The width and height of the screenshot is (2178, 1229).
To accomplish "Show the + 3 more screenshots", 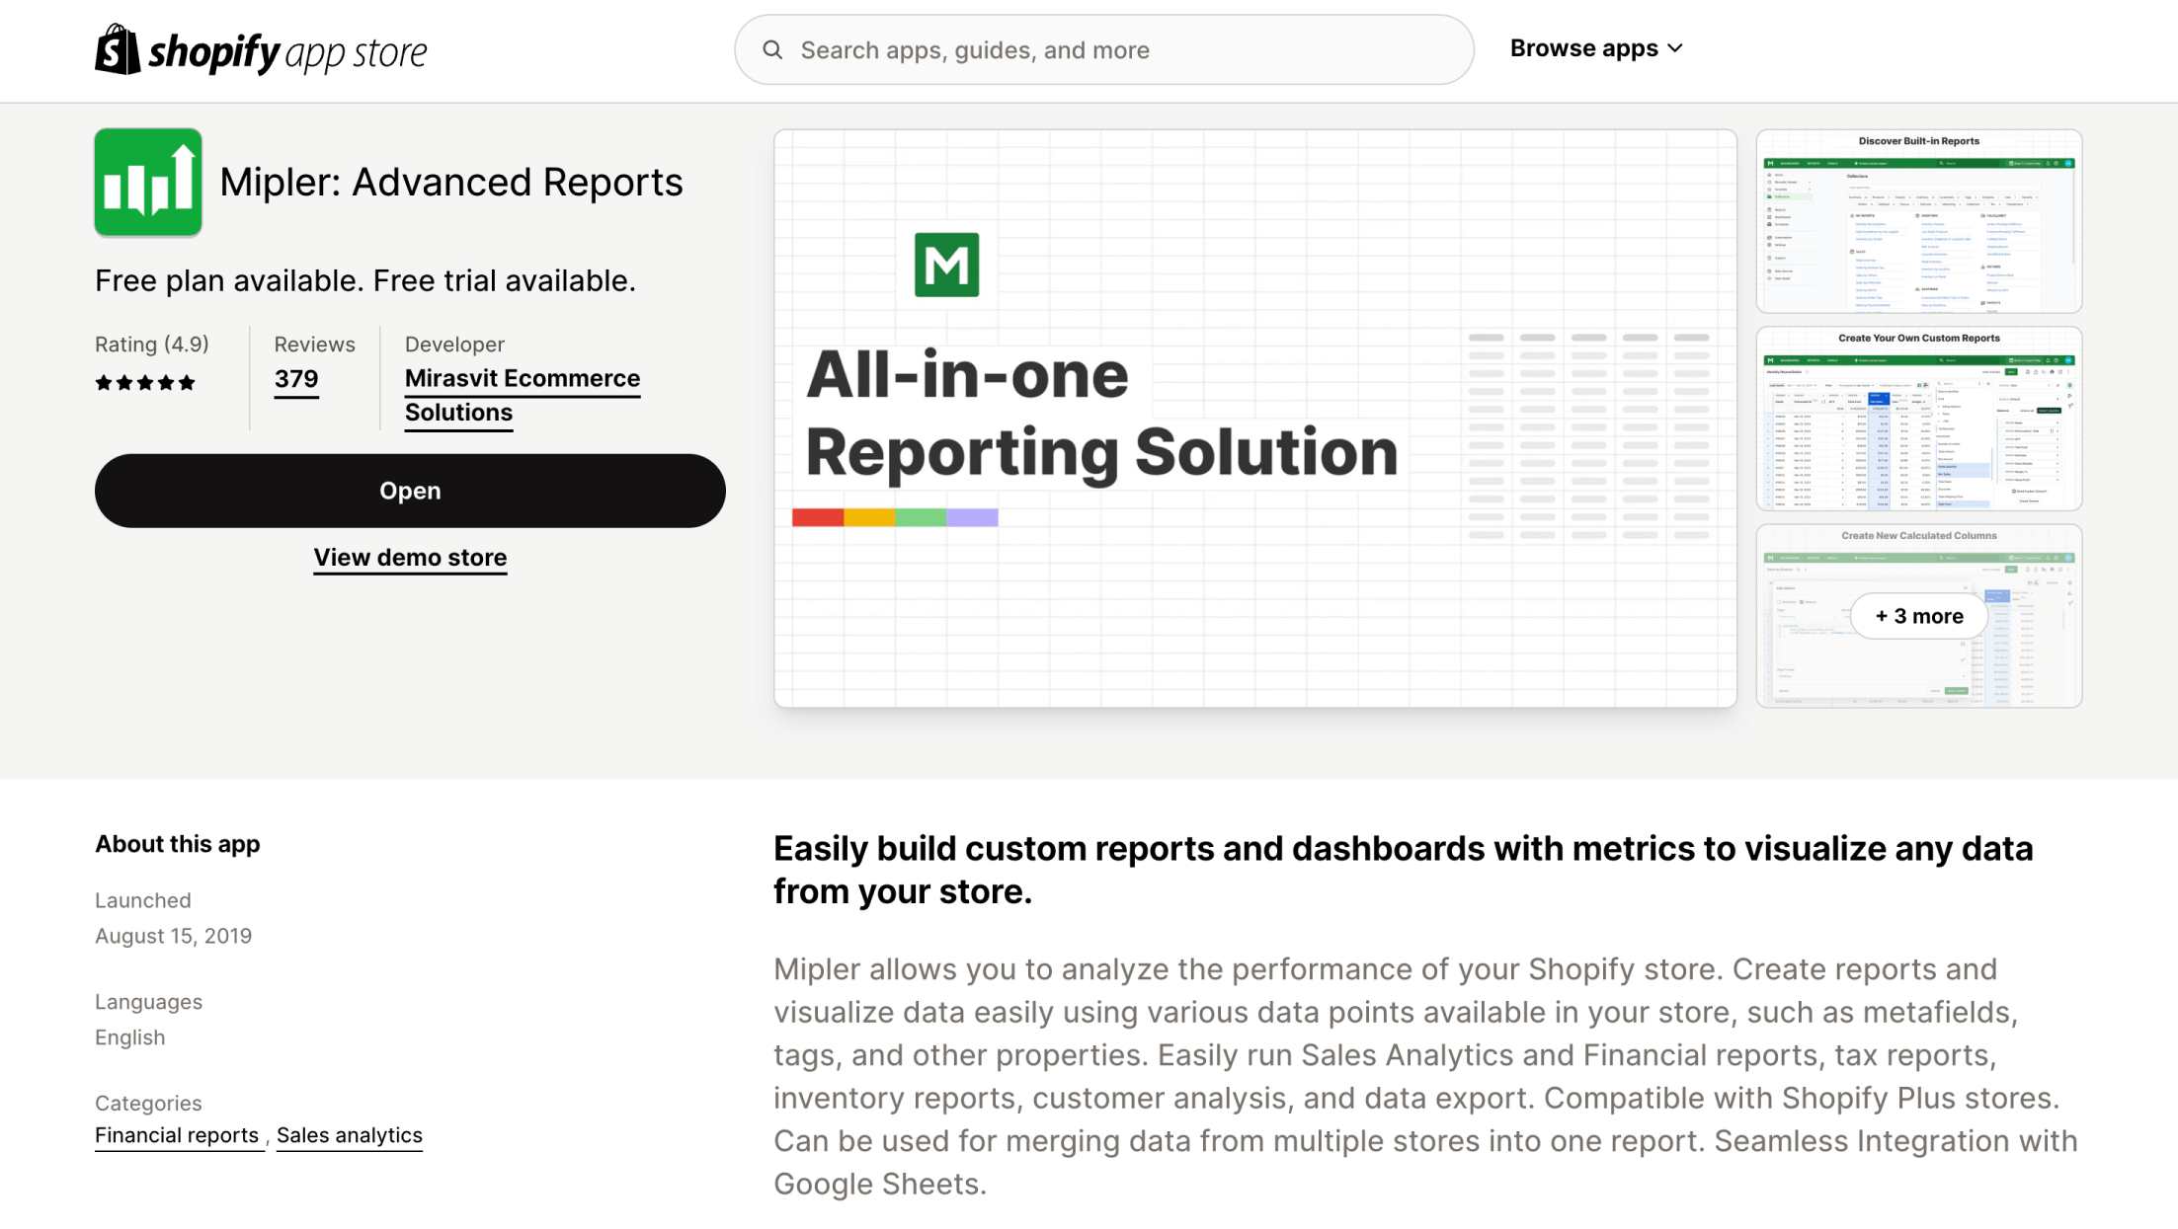I will click(1919, 616).
